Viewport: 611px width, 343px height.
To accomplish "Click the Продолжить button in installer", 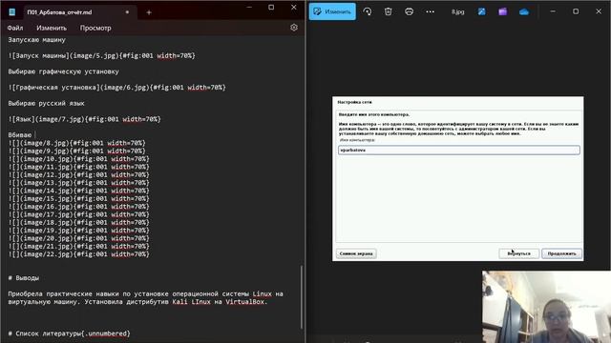I will coord(561,253).
